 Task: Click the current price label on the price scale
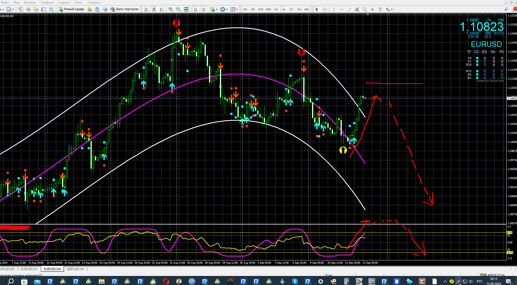click(512, 98)
